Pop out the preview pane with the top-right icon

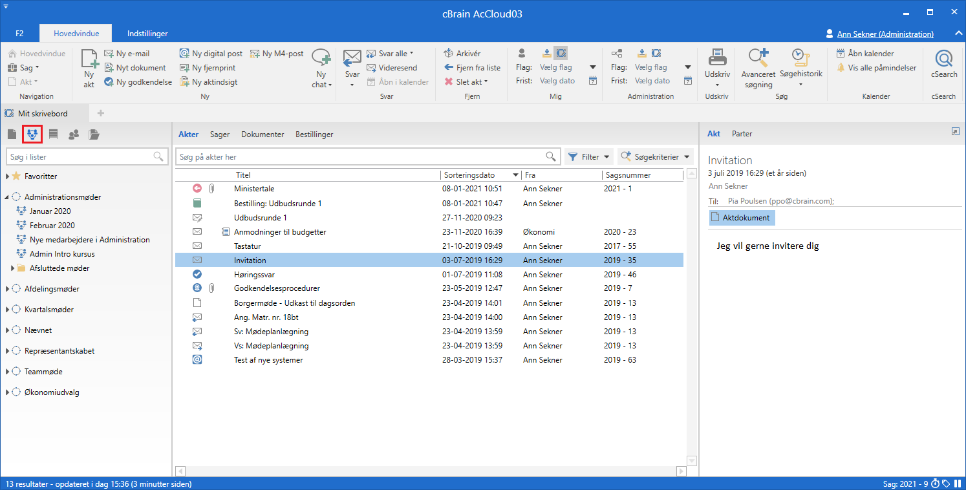pyautogui.click(x=955, y=131)
